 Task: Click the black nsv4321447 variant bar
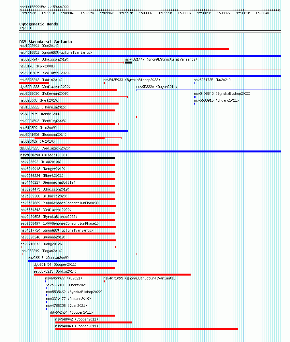point(128,63)
